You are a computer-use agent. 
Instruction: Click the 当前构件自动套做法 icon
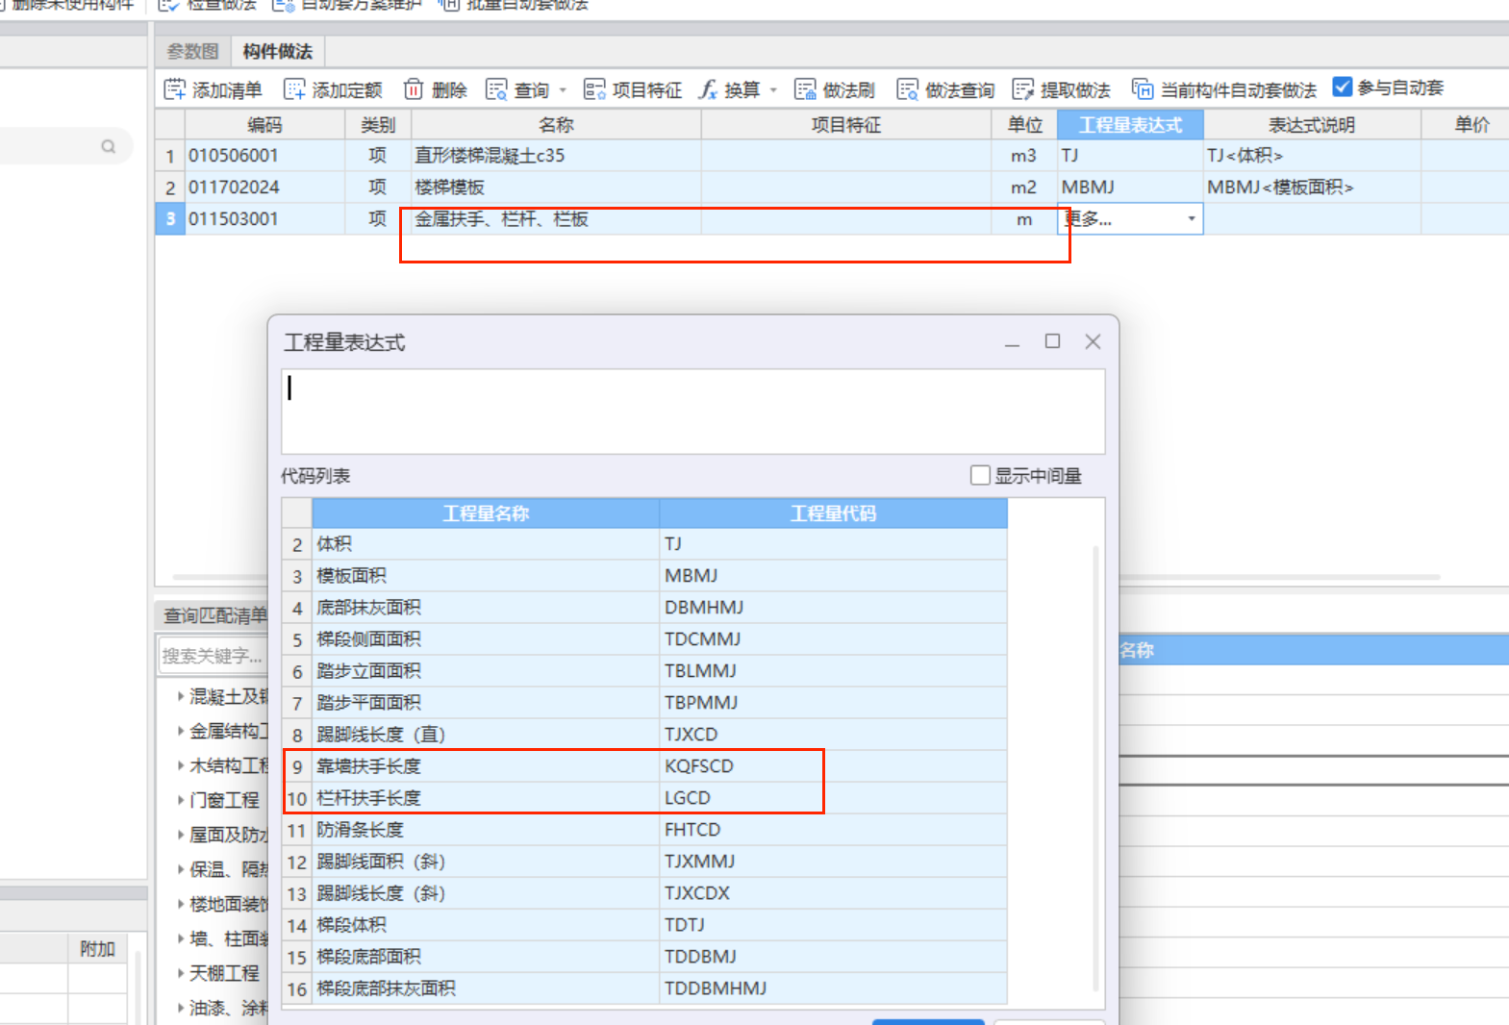click(1142, 89)
